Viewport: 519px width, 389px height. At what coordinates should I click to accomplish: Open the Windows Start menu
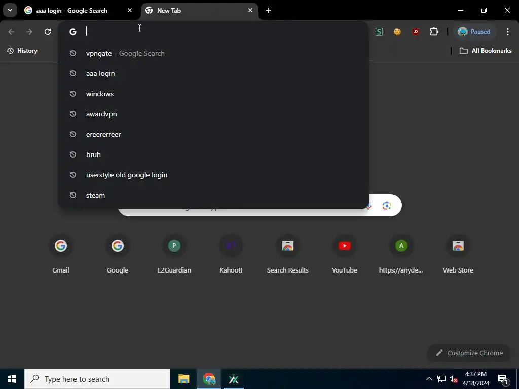pyautogui.click(x=12, y=379)
